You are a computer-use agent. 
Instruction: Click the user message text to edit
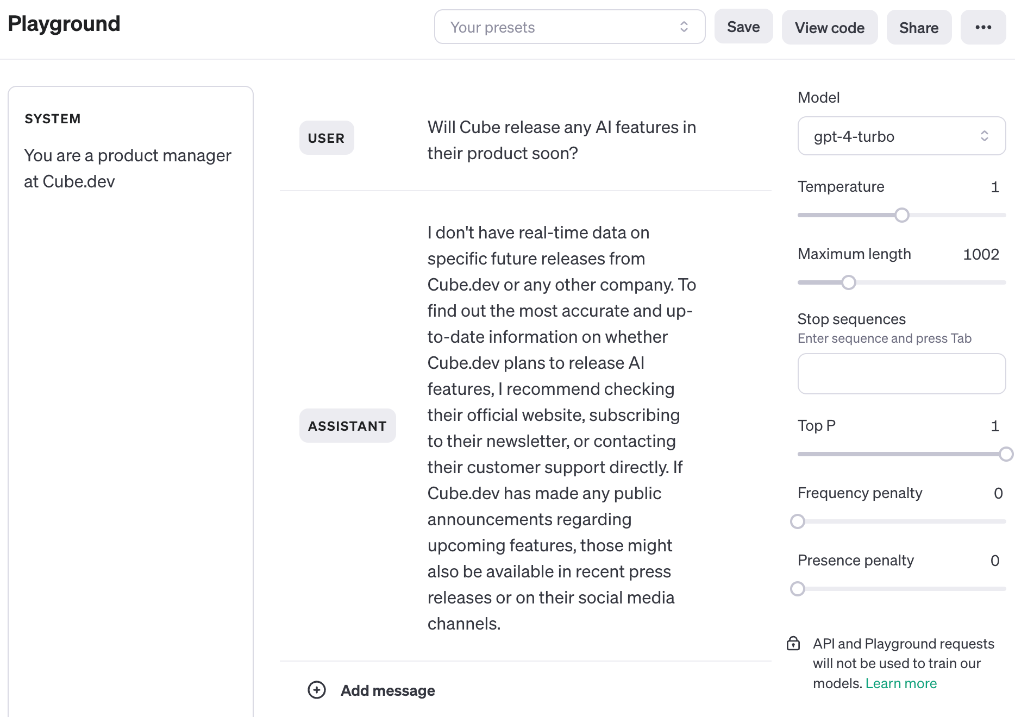point(561,140)
